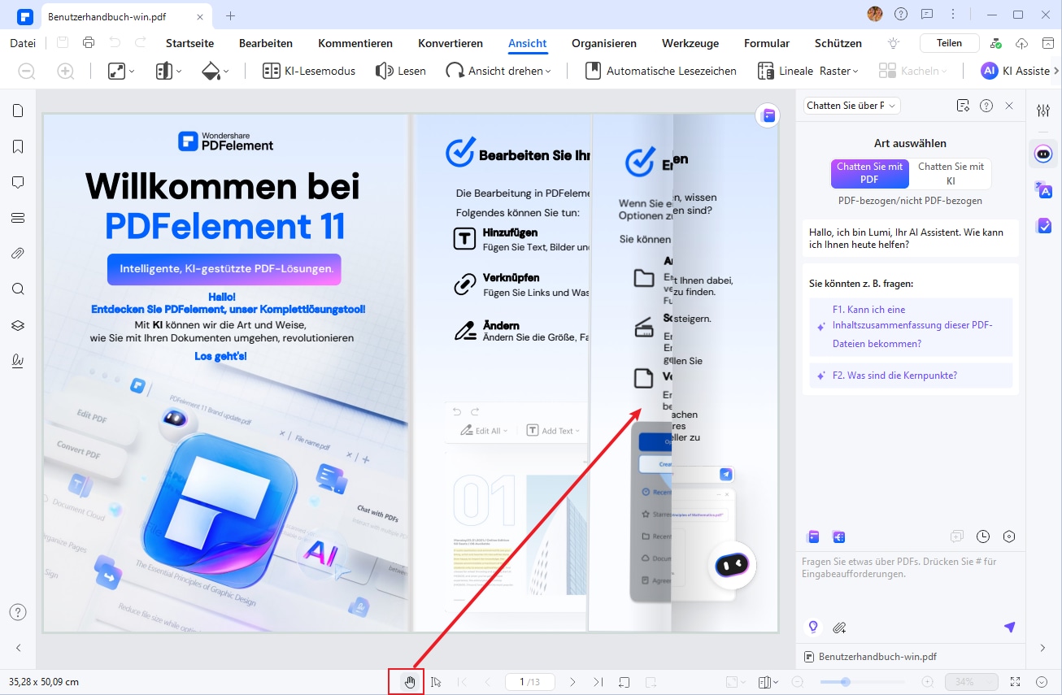Open the Kommentieren tab
Screen dimensions: 1062x695
click(355, 43)
